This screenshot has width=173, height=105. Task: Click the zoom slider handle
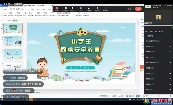(159, 96)
